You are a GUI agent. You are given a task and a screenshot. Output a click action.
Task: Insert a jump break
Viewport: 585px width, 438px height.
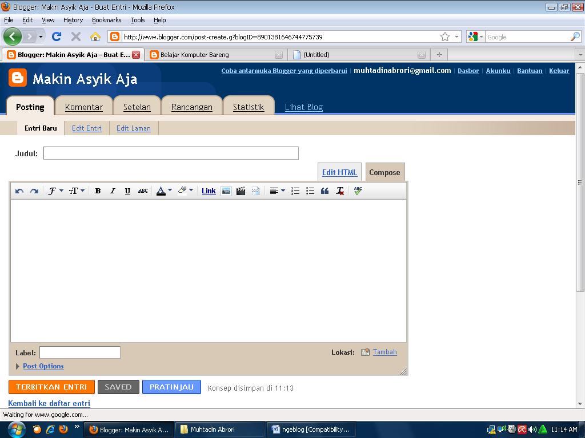coord(255,191)
